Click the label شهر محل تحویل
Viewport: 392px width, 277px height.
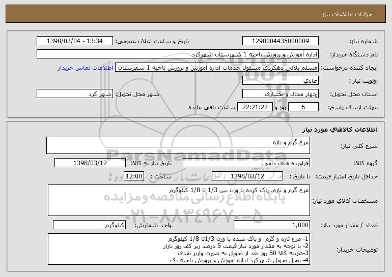pyautogui.click(x=137, y=94)
